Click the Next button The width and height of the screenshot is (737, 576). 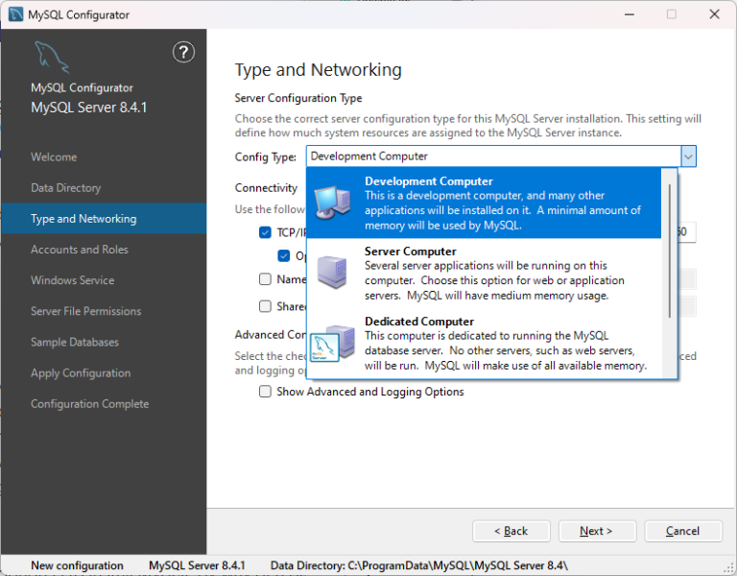[x=597, y=531]
